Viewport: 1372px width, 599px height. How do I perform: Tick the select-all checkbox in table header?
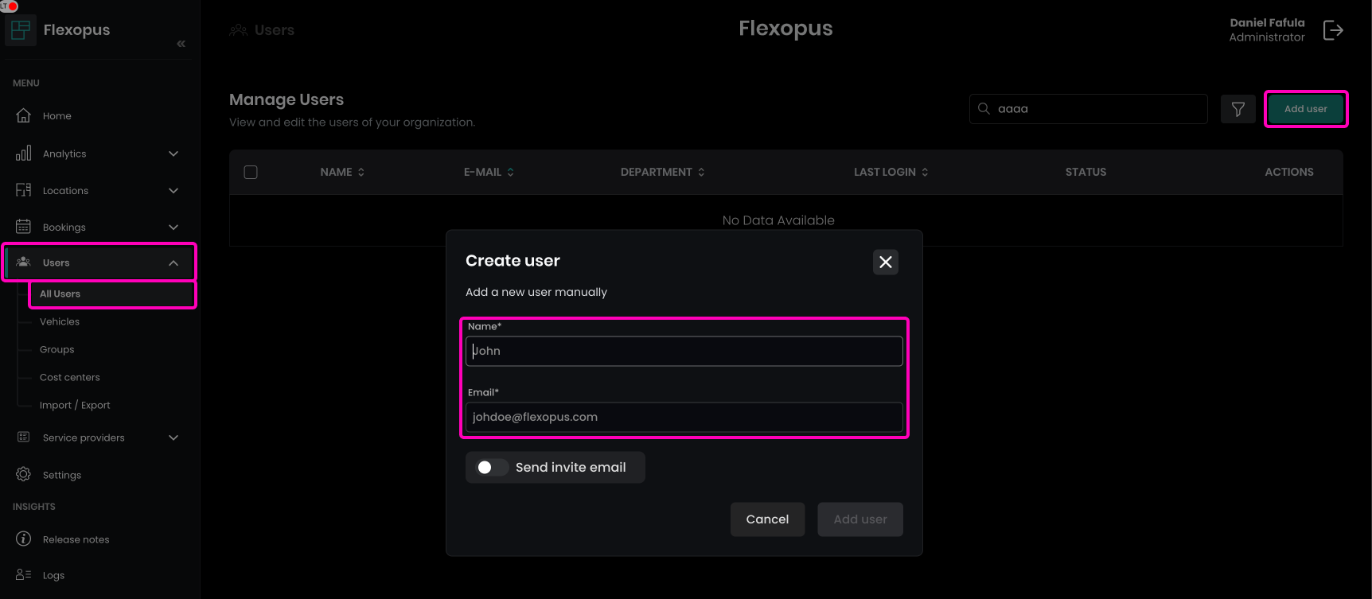click(251, 173)
